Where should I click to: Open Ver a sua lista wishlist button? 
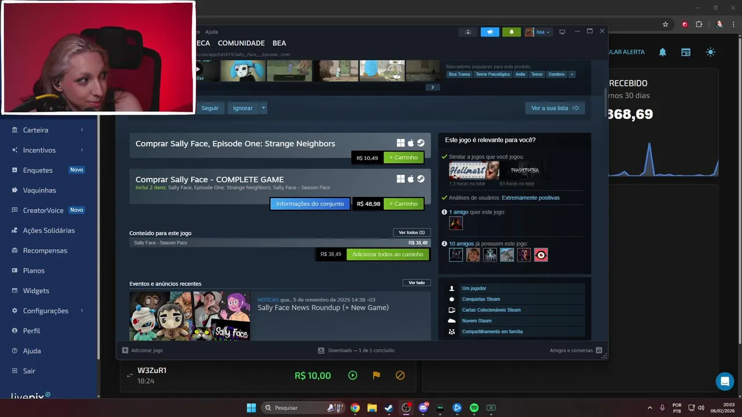tap(555, 108)
